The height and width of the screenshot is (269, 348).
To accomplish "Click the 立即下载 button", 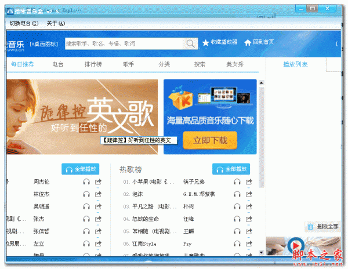I will pyautogui.click(x=210, y=140).
